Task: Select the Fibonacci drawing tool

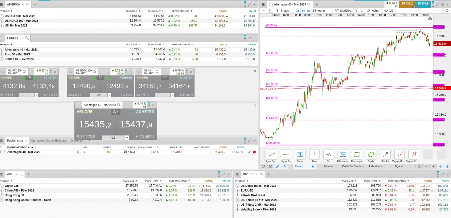Action: (343, 155)
